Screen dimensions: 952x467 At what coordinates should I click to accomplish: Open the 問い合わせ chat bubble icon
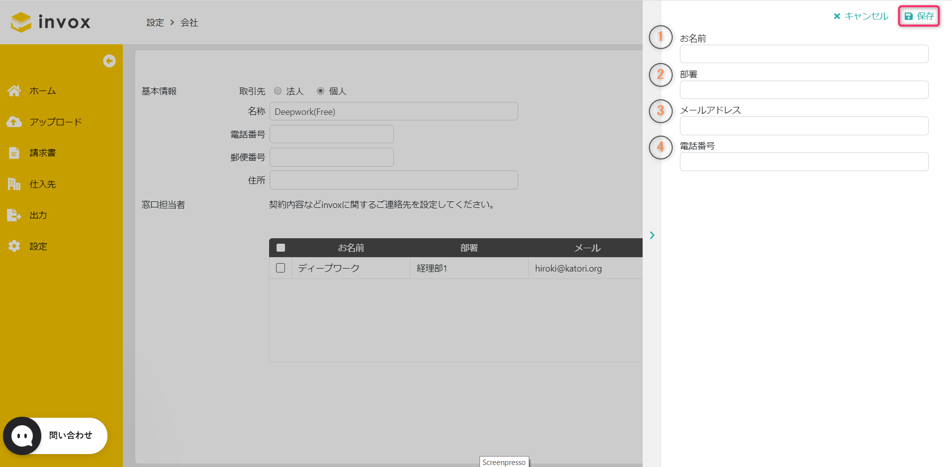pyautogui.click(x=22, y=436)
